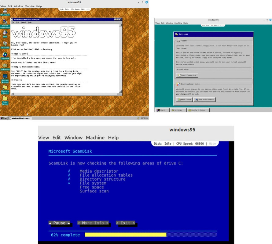272x244 pixels.
Task: Click the Windows 95 desktop Start button
Action: tap(4, 118)
